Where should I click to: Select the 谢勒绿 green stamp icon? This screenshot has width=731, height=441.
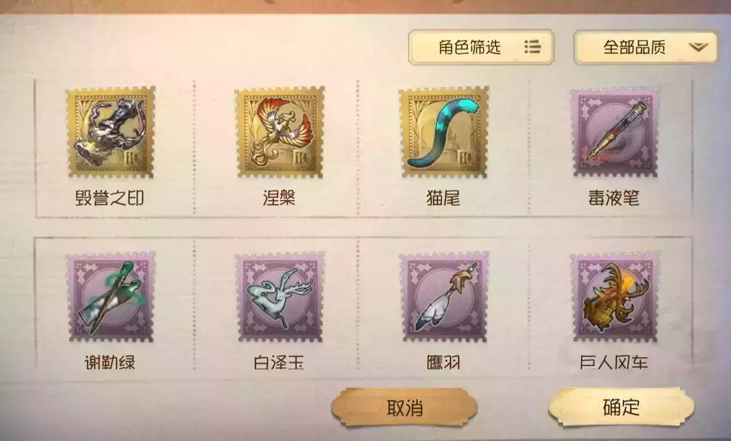[x=110, y=297]
